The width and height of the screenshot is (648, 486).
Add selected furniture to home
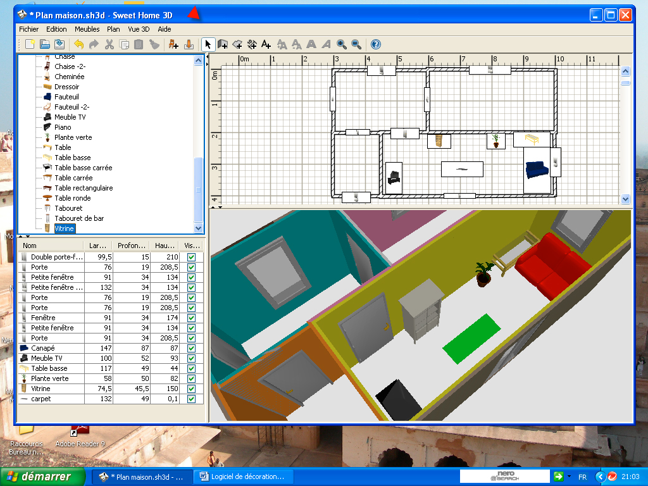pyautogui.click(x=173, y=44)
